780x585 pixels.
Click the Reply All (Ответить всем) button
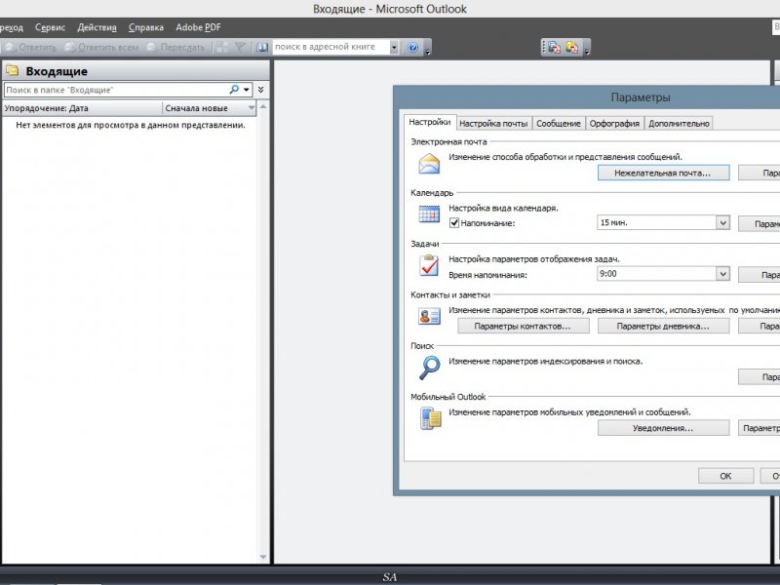(x=101, y=47)
